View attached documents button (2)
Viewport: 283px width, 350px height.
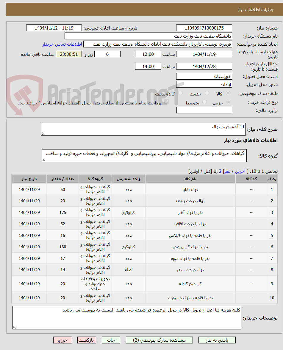(x=159, y=340)
